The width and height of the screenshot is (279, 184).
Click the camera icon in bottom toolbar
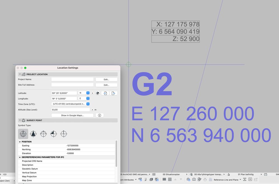point(194,179)
